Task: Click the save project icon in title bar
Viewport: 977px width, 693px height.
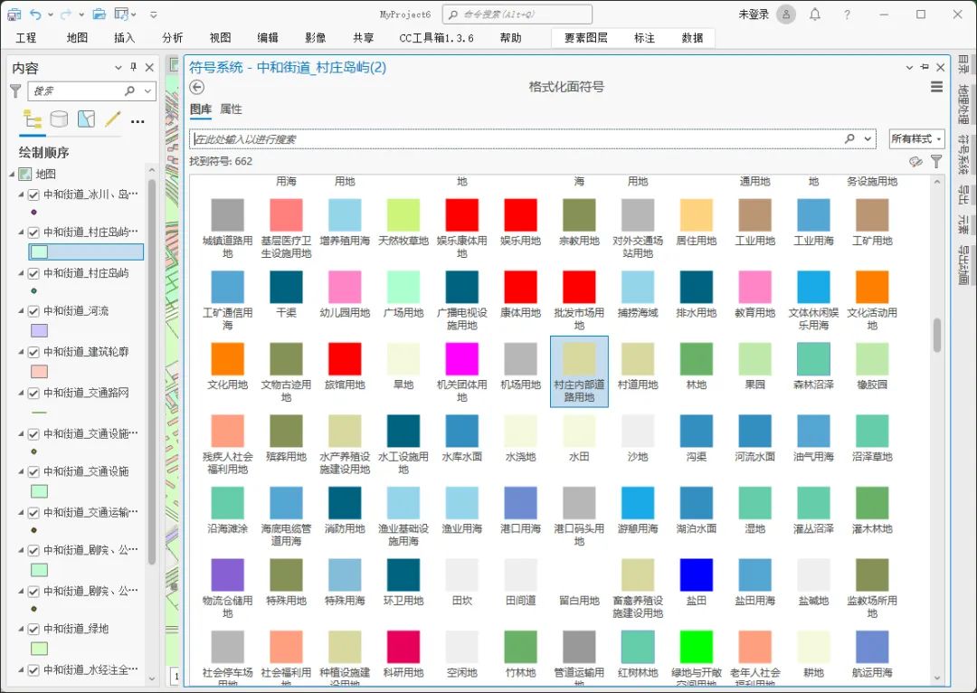Action: click(x=14, y=14)
